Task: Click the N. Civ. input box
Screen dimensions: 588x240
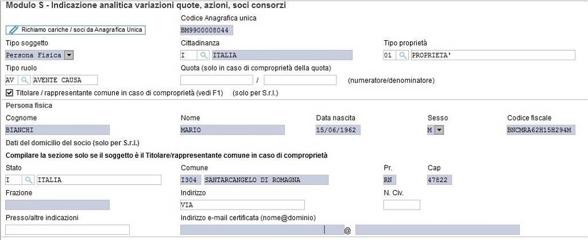Action: click(401, 205)
